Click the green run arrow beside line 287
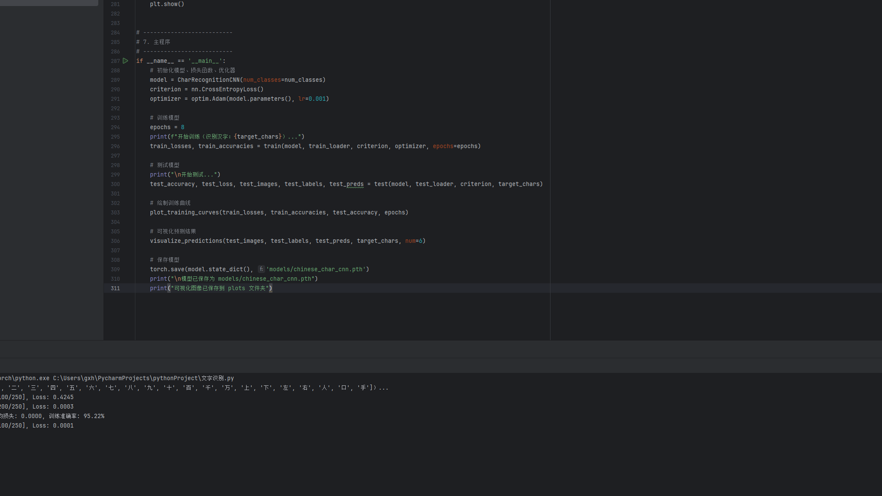 [125, 61]
